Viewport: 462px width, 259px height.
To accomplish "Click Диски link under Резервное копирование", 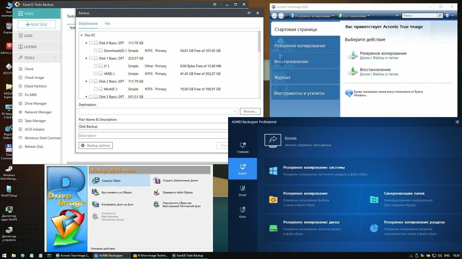I will click(x=365, y=58).
